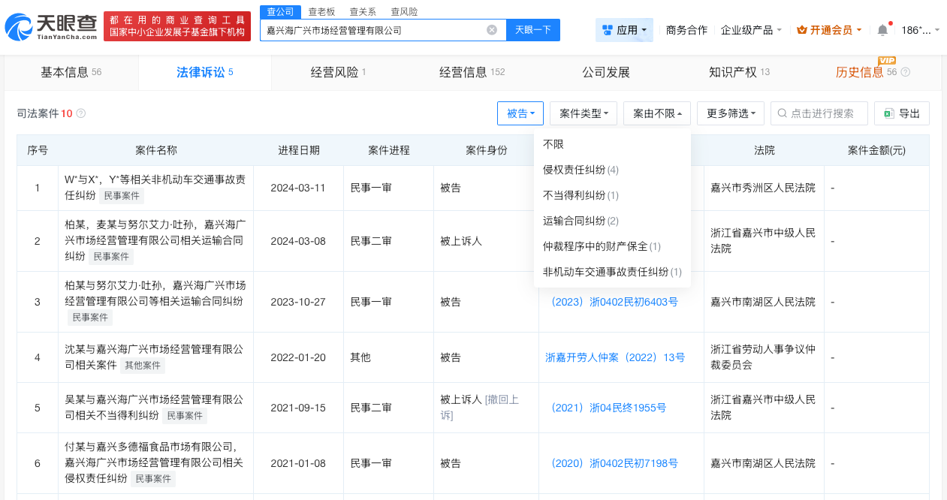Switch to the 经营风险 tab
The height and width of the screenshot is (500, 947).
coord(338,72)
